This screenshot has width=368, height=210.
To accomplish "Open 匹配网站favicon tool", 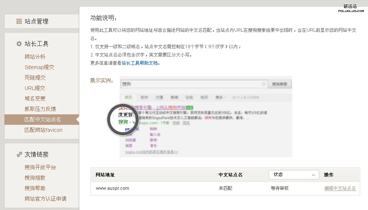I will (43, 130).
